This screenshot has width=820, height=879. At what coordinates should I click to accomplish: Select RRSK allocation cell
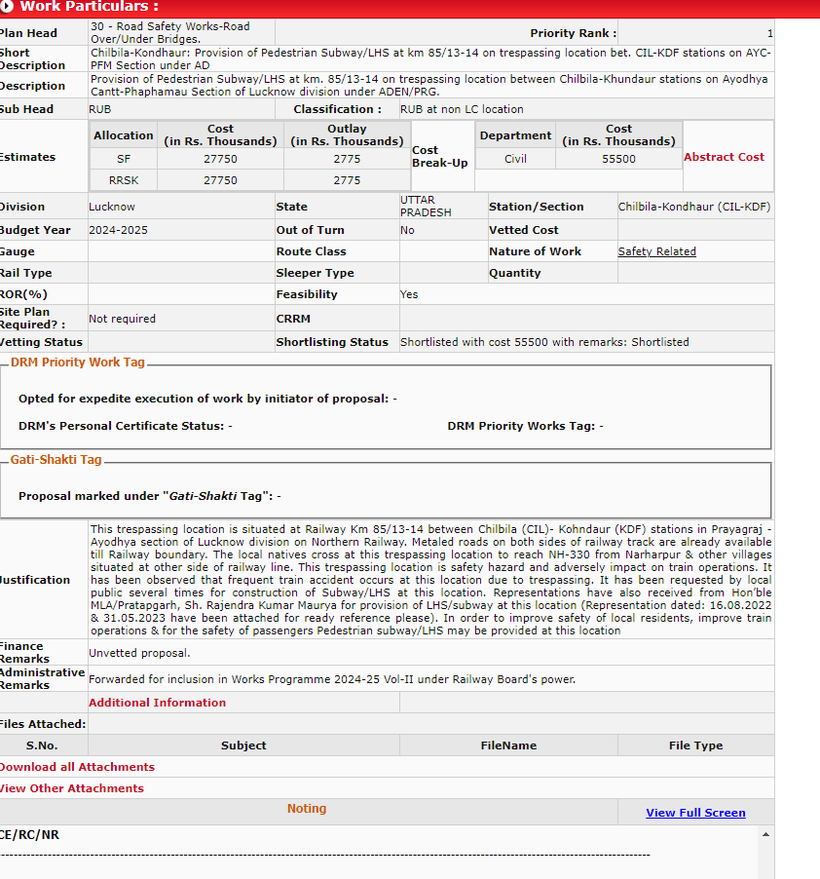(x=124, y=180)
